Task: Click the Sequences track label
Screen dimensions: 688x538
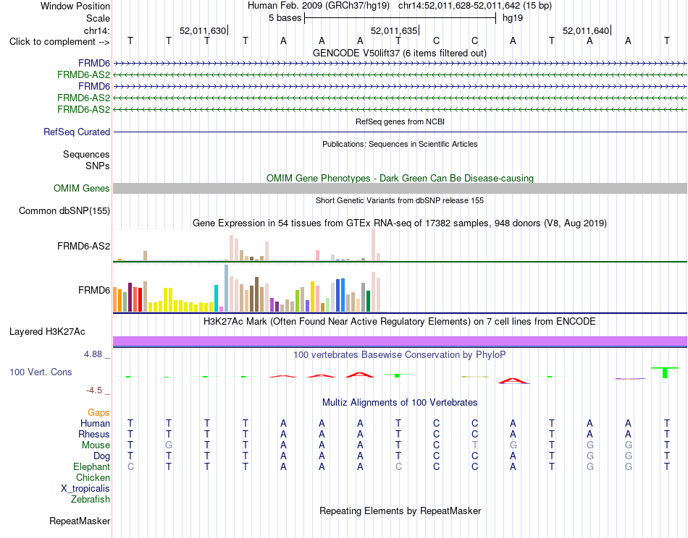Action: tap(86, 154)
